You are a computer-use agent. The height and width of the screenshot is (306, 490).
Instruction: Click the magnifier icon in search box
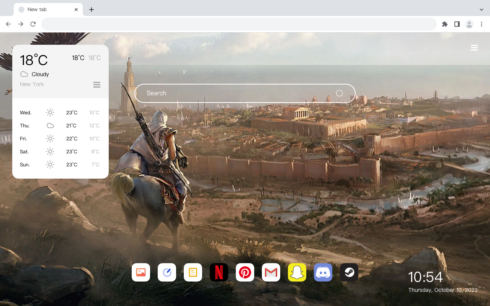pyautogui.click(x=340, y=93)
